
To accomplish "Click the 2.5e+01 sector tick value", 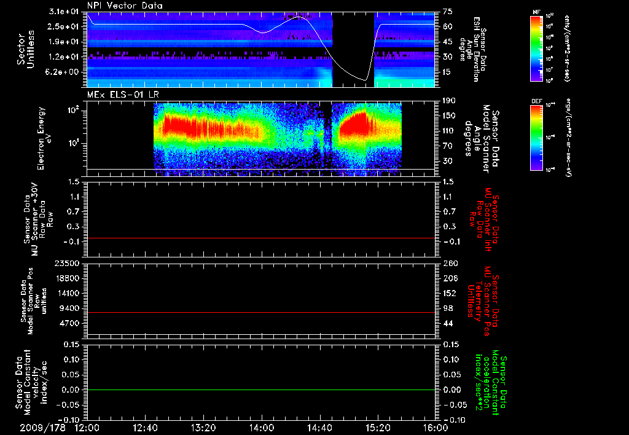I will [63, 26].
